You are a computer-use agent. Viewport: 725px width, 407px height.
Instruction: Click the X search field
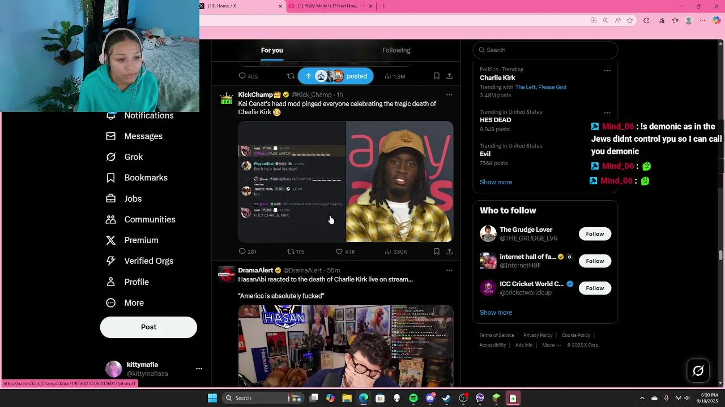tap(545, 50)
